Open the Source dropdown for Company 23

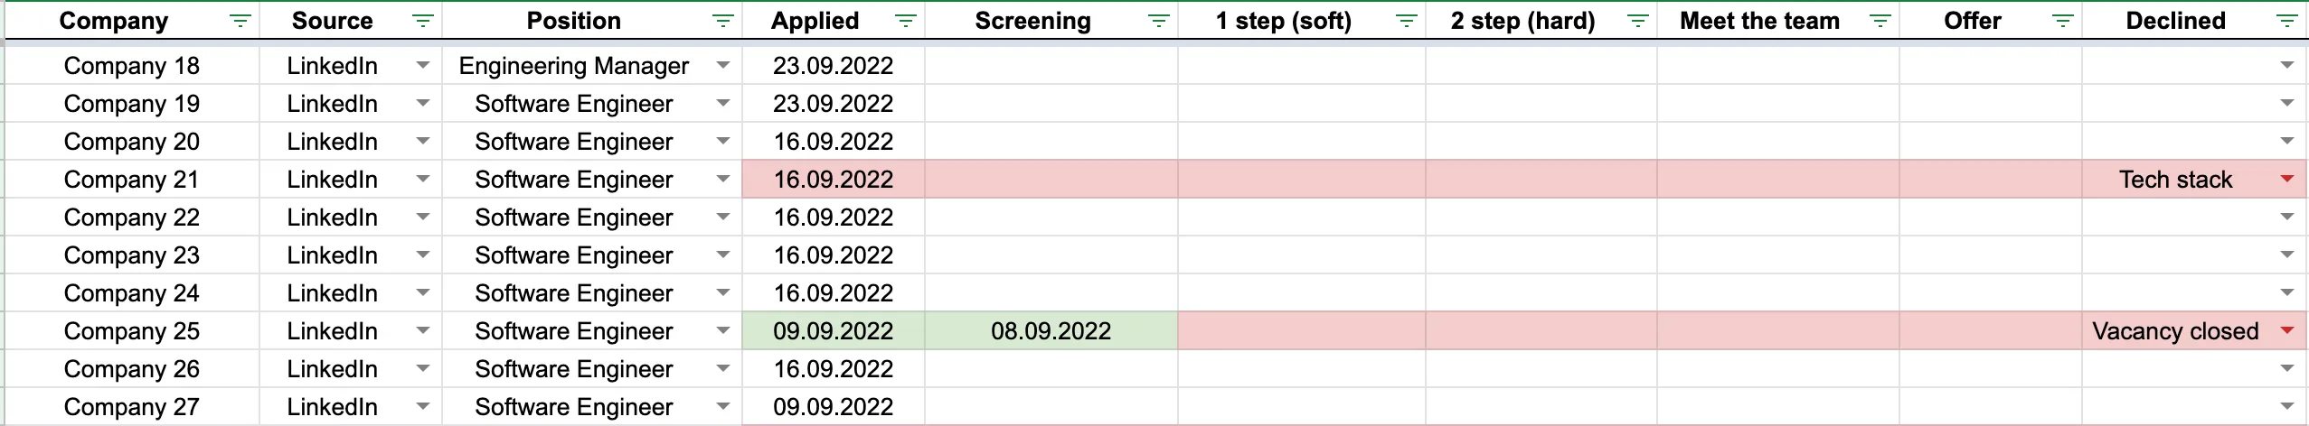pos(422,255)
